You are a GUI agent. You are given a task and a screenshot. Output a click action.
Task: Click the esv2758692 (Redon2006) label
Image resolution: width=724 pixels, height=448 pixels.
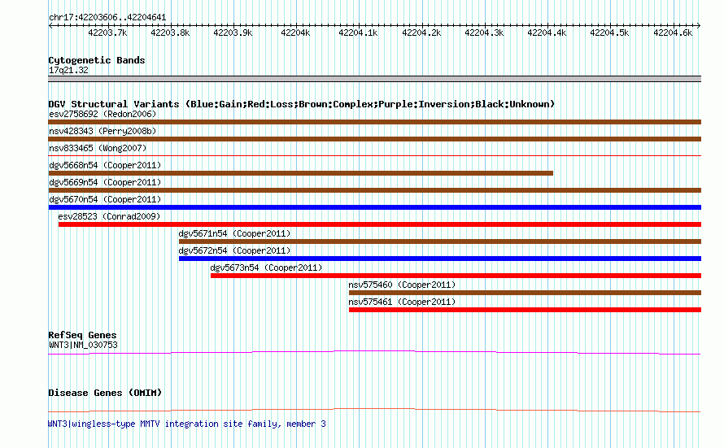tap(102, 114)
